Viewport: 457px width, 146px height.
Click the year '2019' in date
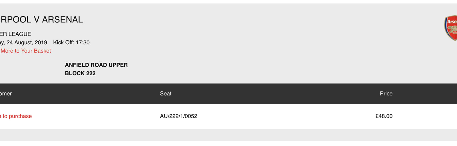click(41, 43)
